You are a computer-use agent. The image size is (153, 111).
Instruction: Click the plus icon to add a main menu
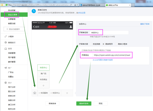click(x=67, y=93)
